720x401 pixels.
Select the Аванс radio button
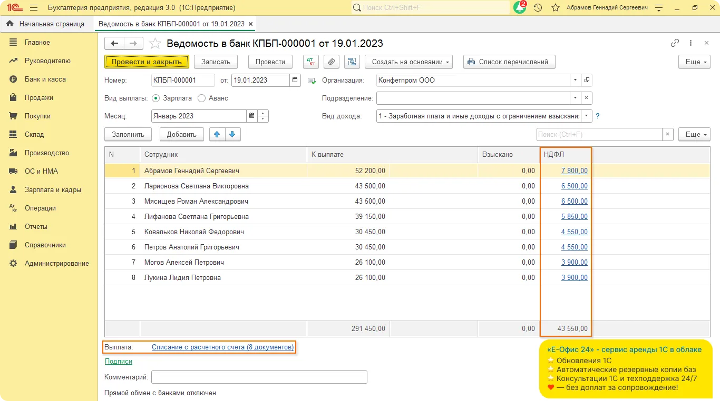(201, 98)
